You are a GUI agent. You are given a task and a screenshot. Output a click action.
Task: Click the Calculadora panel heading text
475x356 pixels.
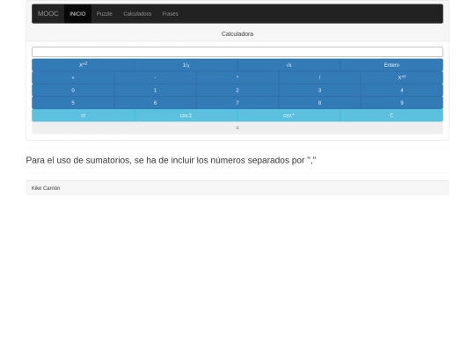237,34
